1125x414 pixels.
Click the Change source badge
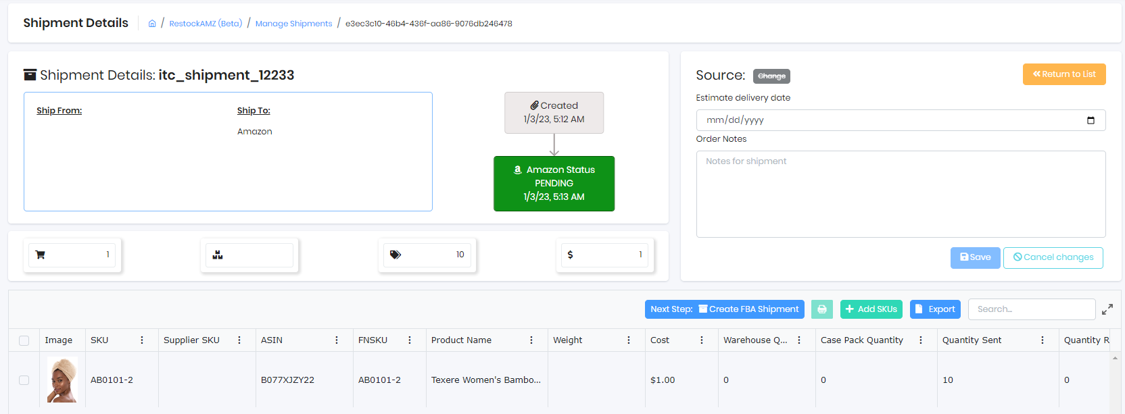click(771, 76)
